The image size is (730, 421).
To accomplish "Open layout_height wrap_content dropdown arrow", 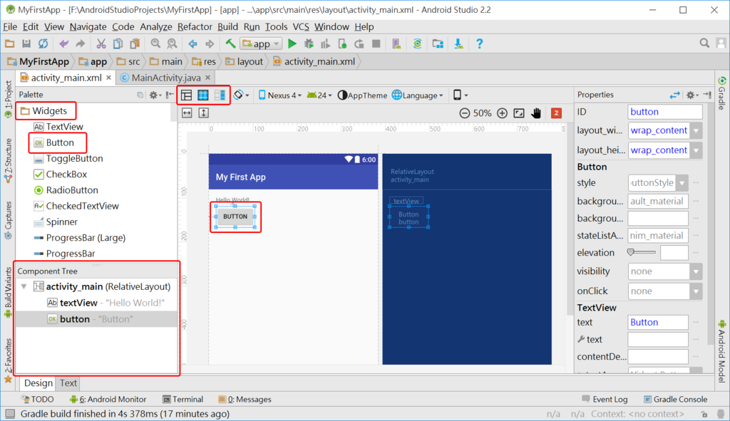I will [x=696, y=150].
